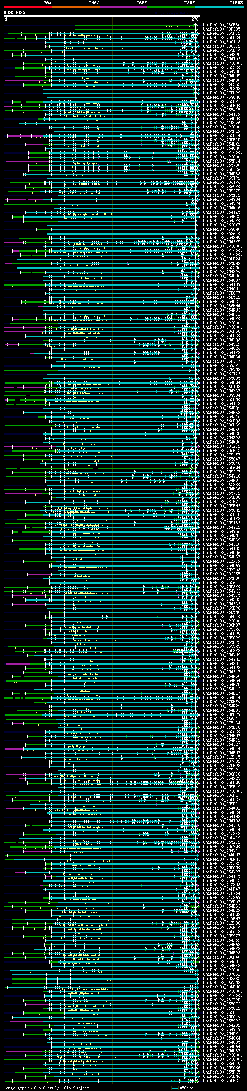
Task: Select hit label UniRef100_Q553Y8
Action: 222,651
